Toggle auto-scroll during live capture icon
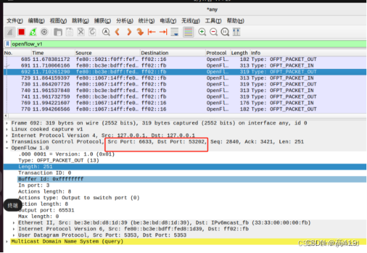Screen dimensions: 367x253 [175, 32]
